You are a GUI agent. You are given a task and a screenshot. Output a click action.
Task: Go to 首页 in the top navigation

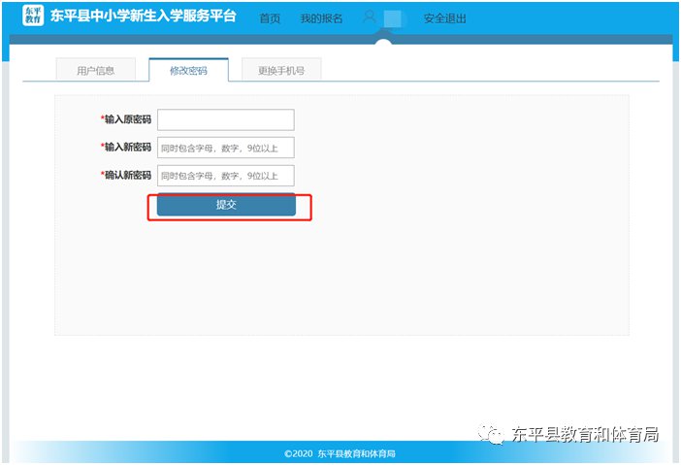click(270, 18)
